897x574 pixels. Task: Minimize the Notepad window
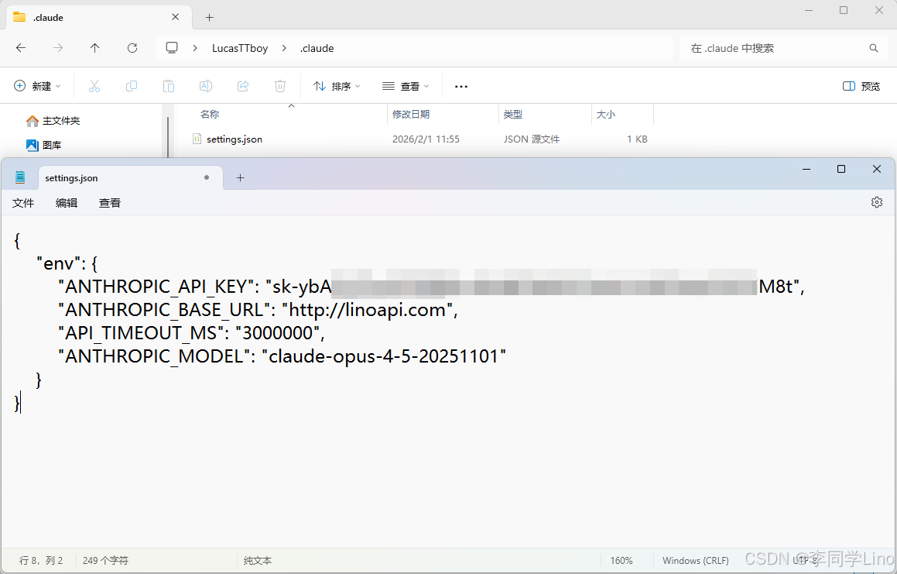[806, 169]
